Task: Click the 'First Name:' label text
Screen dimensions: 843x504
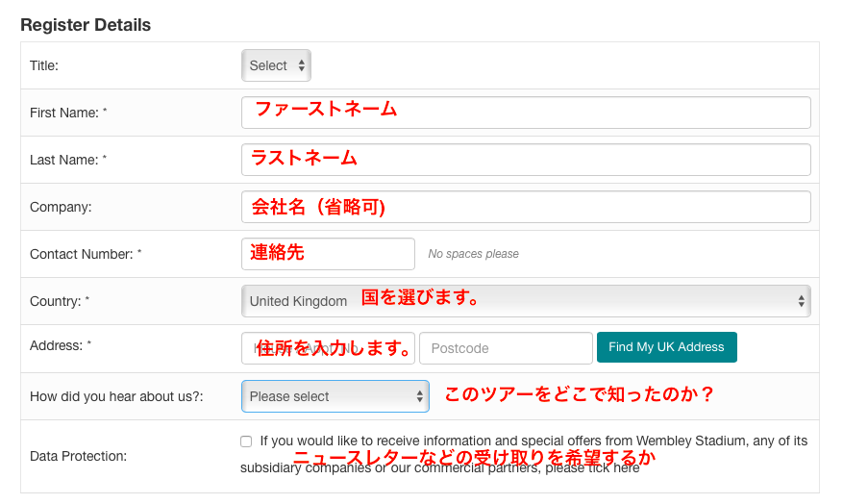Action: [67, 113]
